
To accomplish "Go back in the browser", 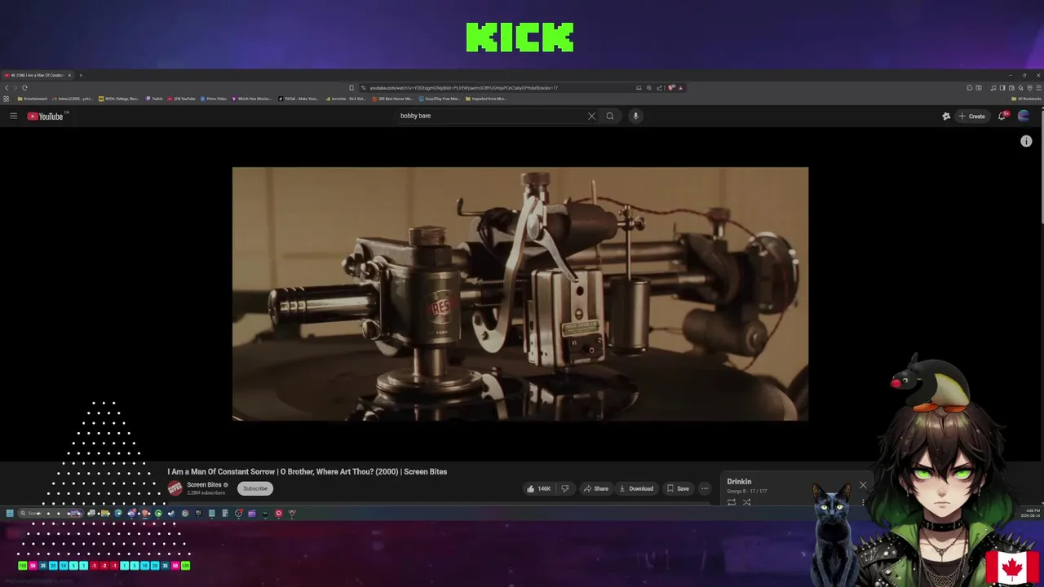I will pyautogui.click(x=7, y=87).
